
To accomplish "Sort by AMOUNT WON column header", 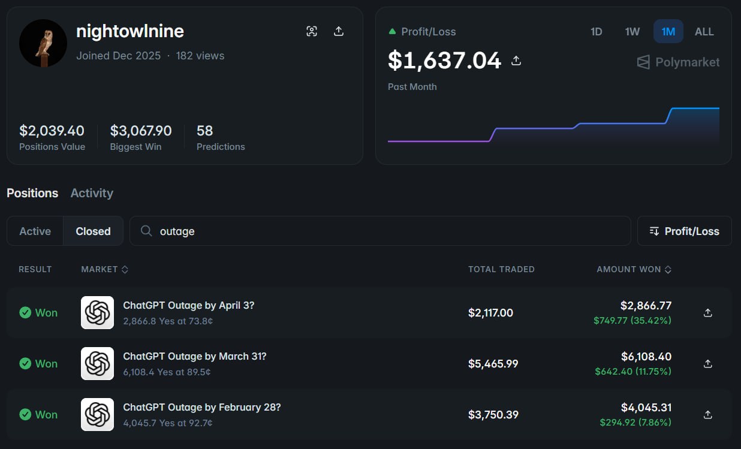I will pos(634,270).
